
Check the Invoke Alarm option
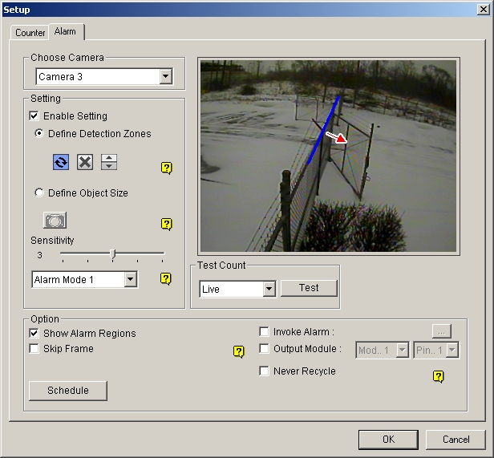tap(264, 331)
